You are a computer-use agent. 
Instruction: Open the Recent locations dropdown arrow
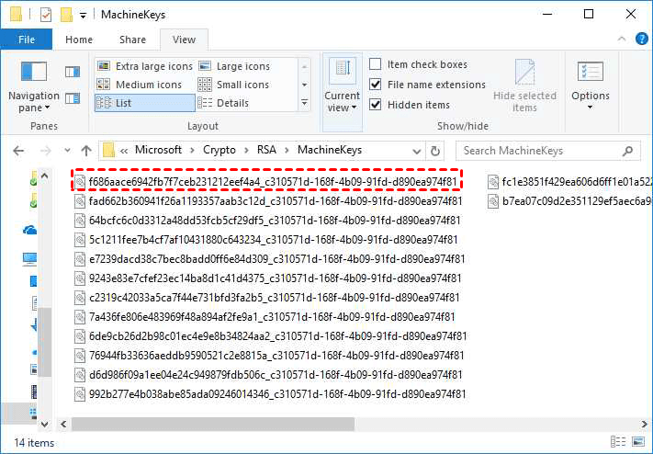(x=67, y=151)
